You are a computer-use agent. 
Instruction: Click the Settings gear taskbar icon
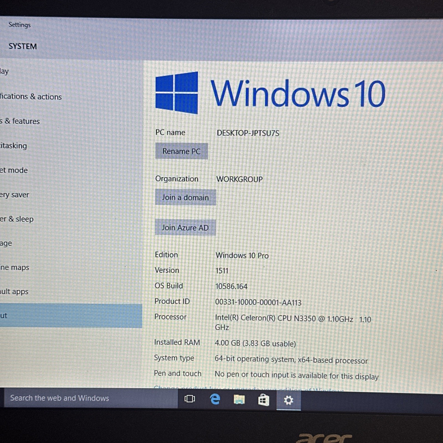click(289, 400)
